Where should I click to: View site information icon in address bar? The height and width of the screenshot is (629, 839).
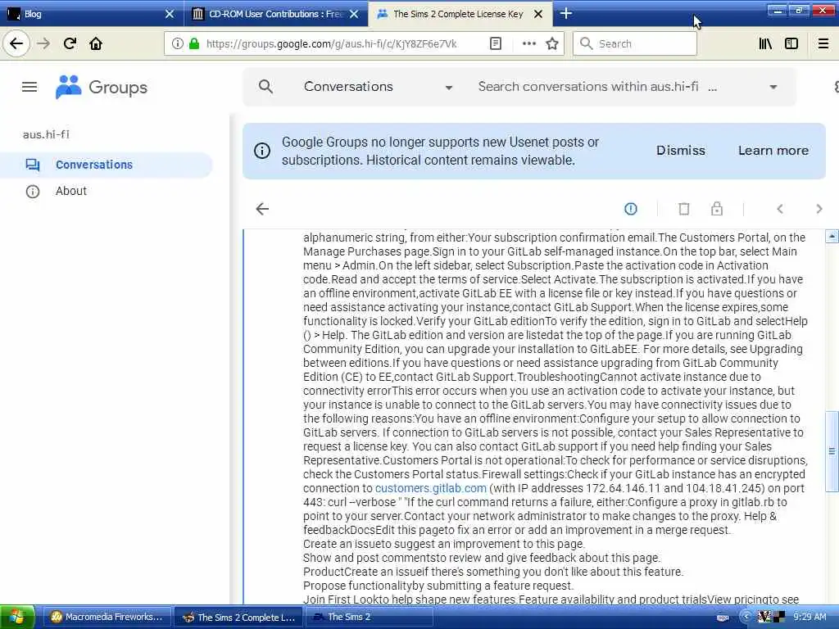[178, 44]
